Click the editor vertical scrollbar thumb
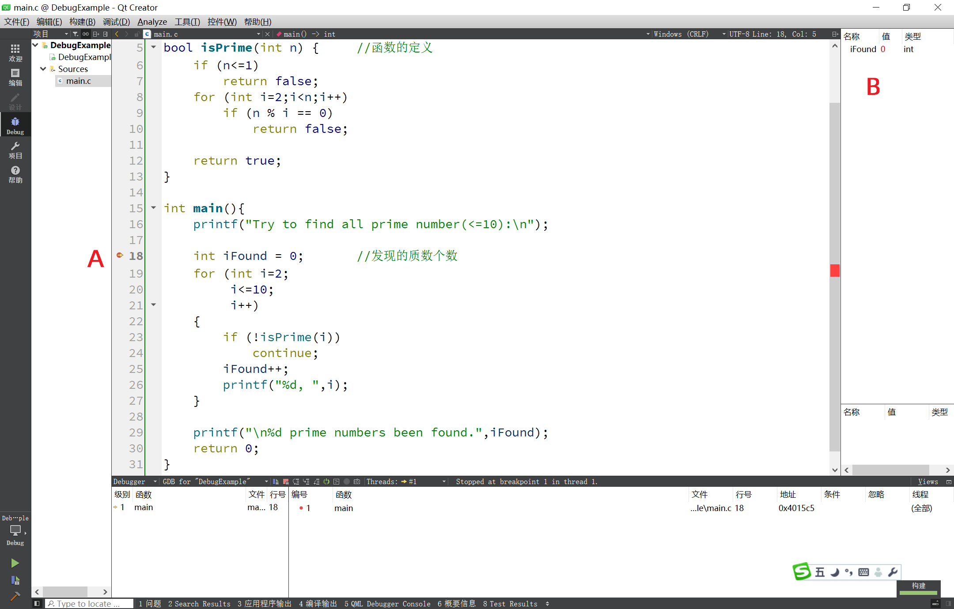 [x=834, y=277]
